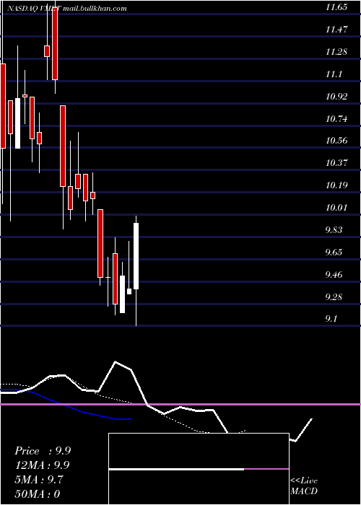
Task: Click the 10.01 price axis label
Action: (336, 208)
